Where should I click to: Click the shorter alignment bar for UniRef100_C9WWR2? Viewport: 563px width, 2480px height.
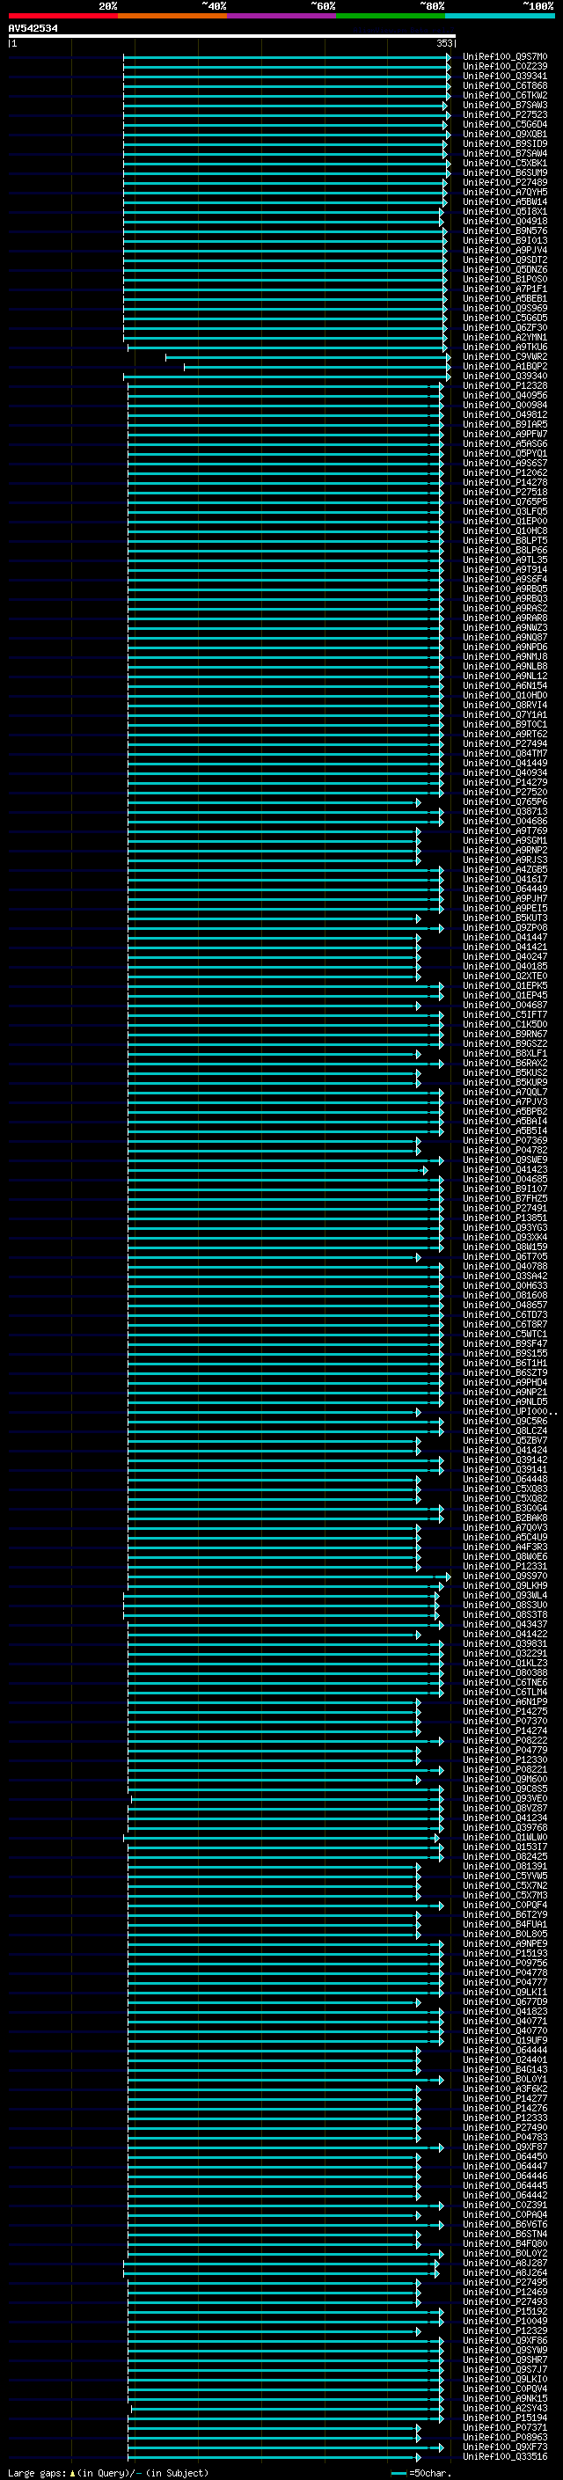(x=308, y=357)
